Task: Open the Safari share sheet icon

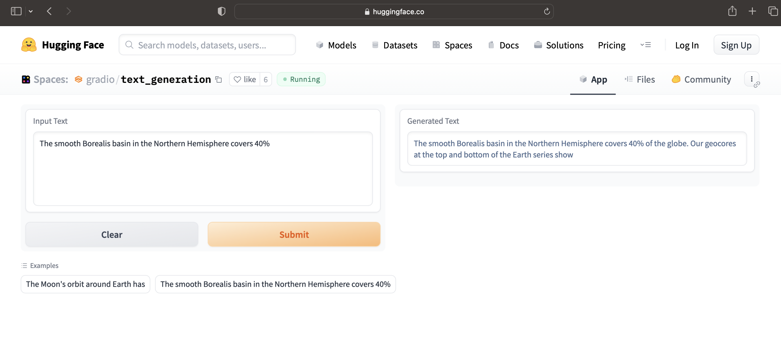Action: (732, 11)
